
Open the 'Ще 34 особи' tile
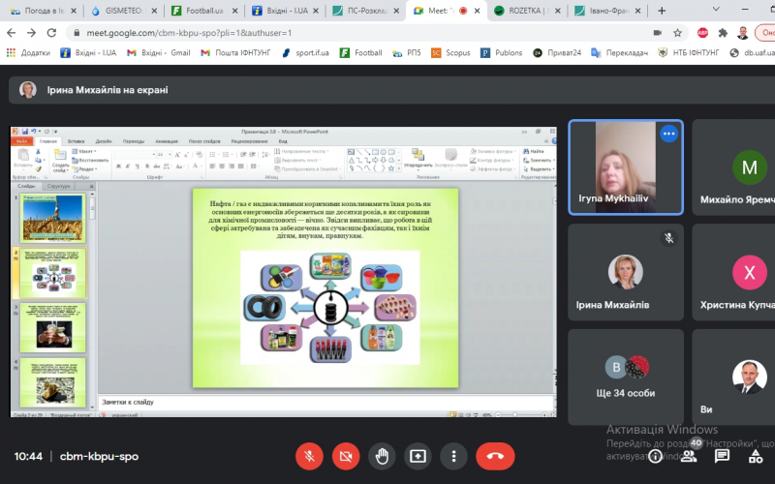(626, 378)
